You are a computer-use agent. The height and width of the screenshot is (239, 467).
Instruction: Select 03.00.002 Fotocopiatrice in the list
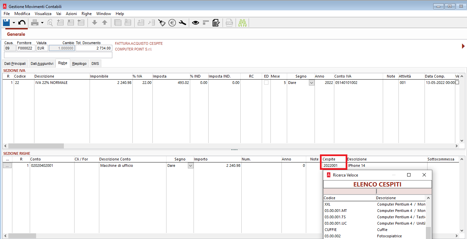click(x=374, y=236)
